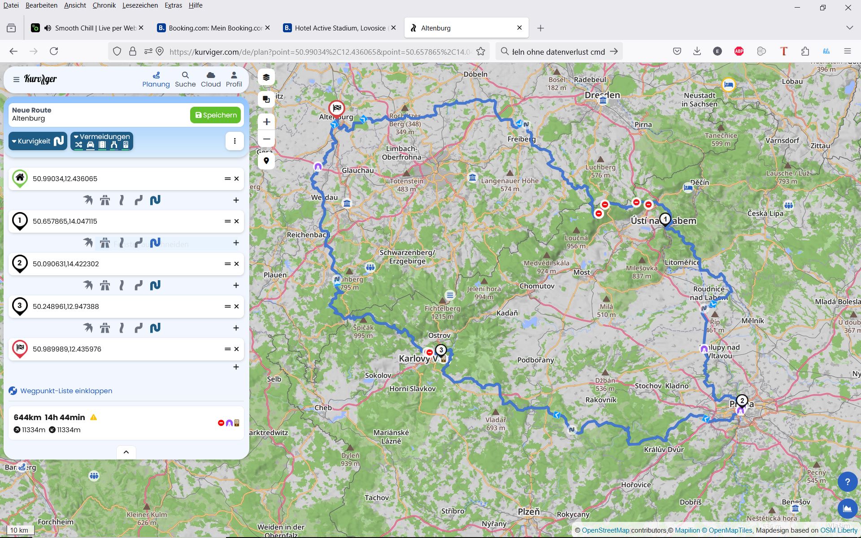Show the elevation profile chart
The image size is (861, 538).
click(847, 508)
